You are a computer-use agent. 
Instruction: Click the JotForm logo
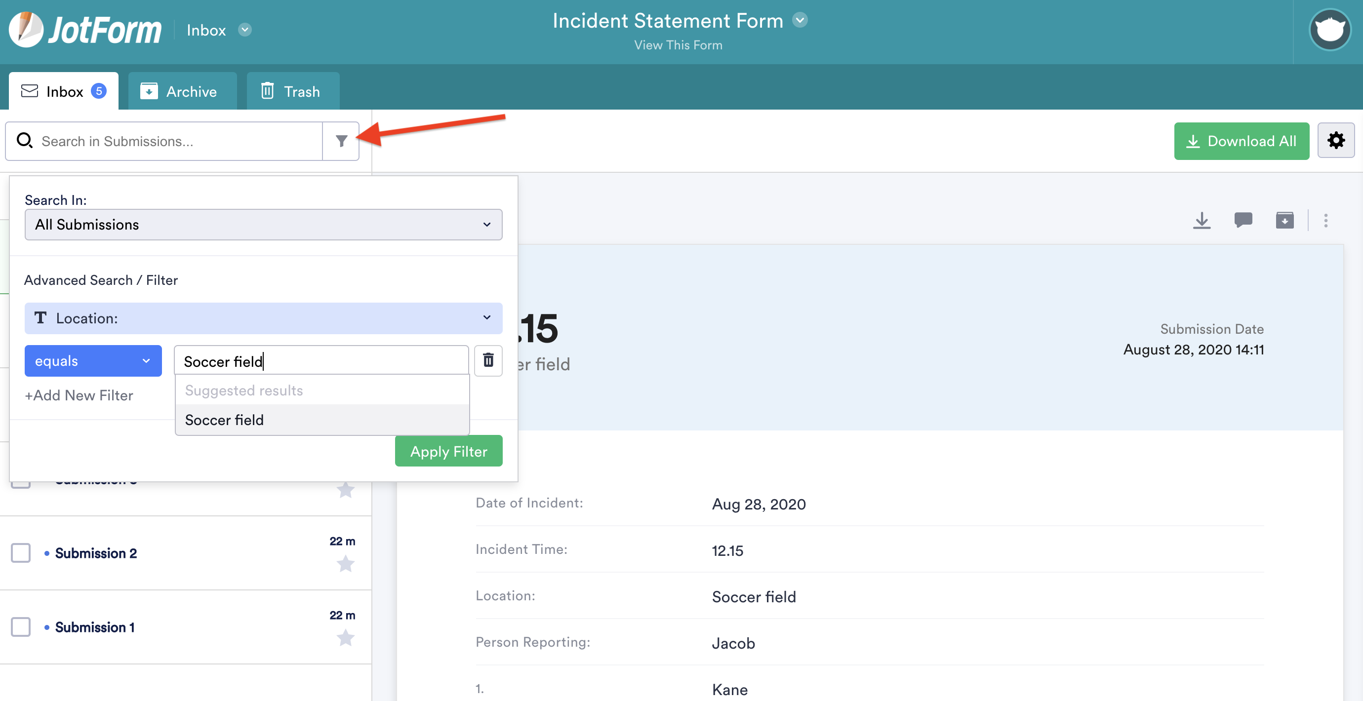pyautogui.click(x=85, y=30)
